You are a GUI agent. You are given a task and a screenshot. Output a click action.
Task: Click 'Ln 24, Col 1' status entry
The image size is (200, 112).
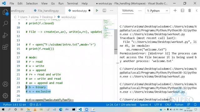(x=121, y=105)
